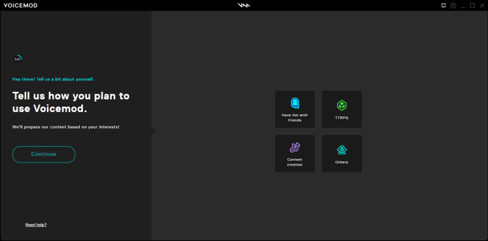Screen dimensions: 488x241
Task: Maximize the Voicemod window
Action: (472, 5)
